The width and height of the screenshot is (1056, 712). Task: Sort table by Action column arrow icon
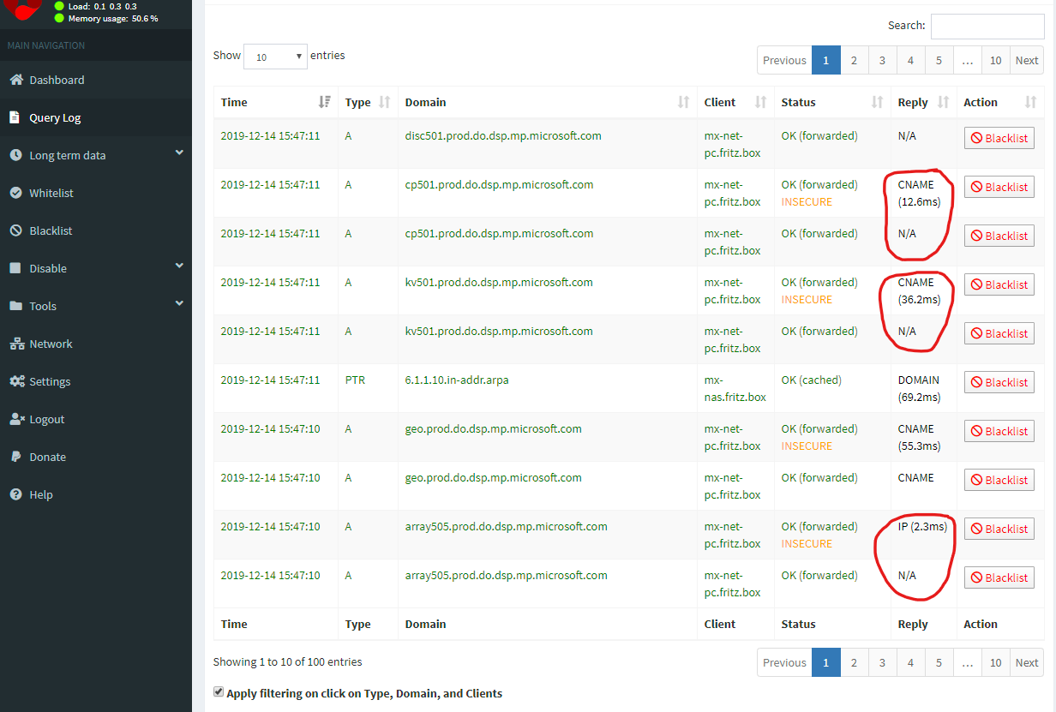pyautogui.click(x=1030, y=102)
